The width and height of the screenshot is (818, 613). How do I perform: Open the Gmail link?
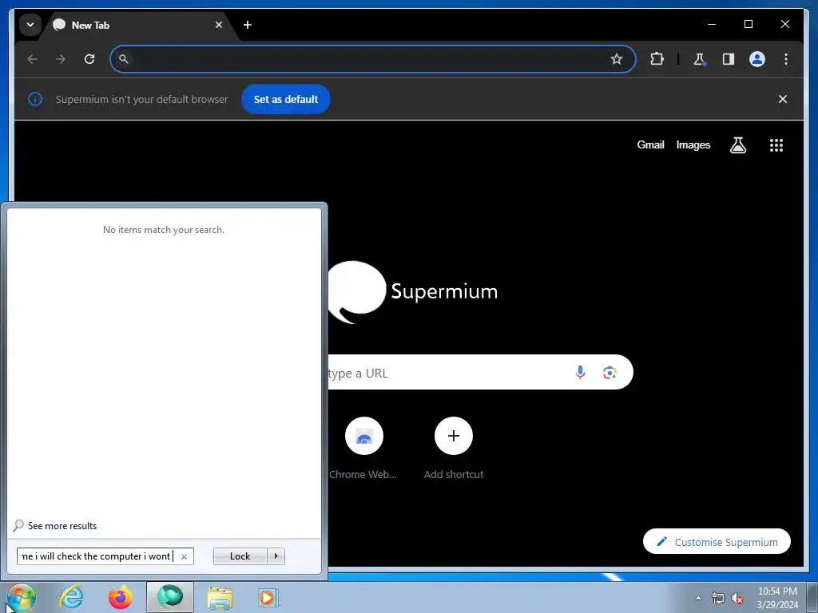click(x=650, y=145)
